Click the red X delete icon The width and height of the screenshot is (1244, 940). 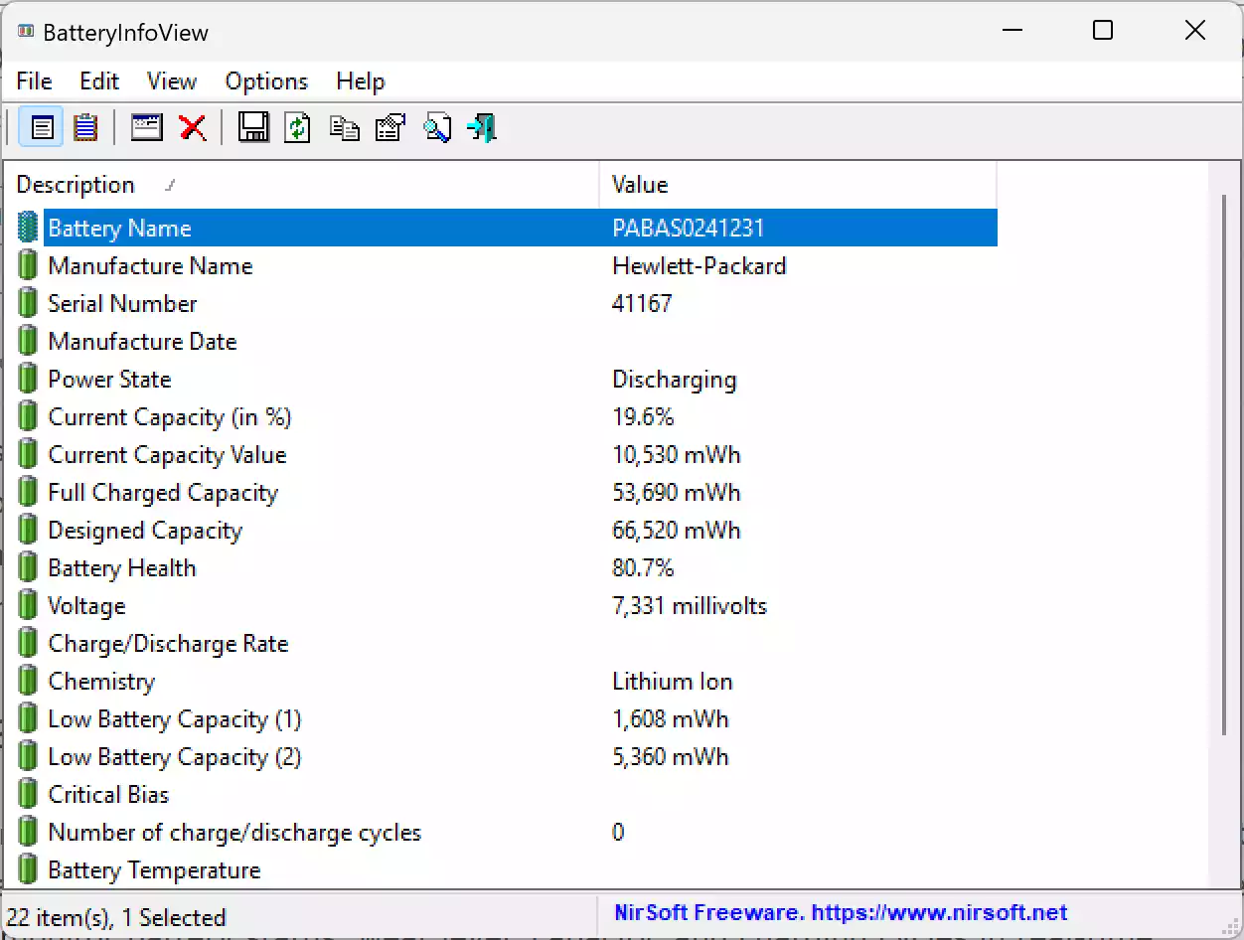(x=193, y=127)
